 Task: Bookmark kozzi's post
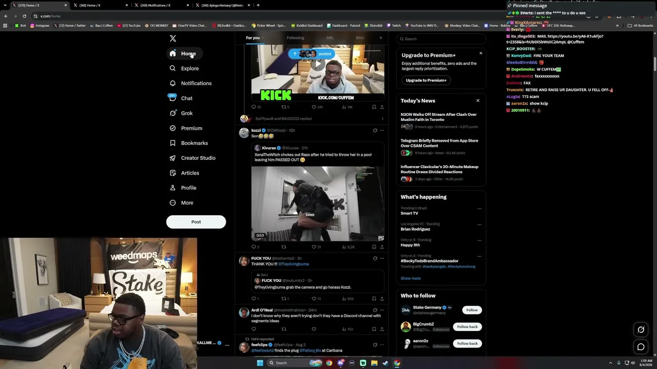coord(374,247)
